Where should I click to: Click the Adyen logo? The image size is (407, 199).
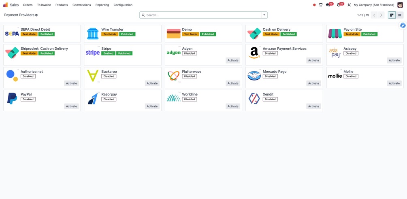point(173,53)
